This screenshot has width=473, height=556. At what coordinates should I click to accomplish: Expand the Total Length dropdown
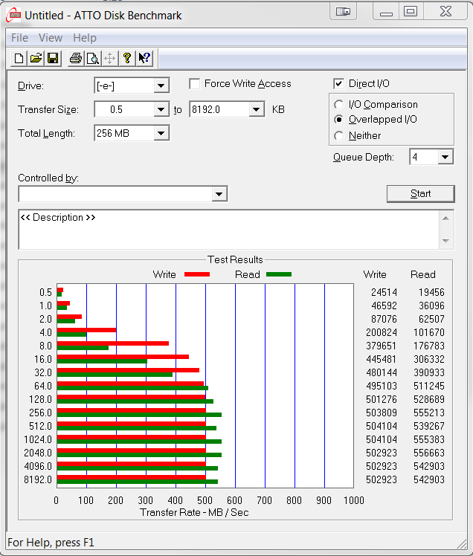click(x=161, y=134)
